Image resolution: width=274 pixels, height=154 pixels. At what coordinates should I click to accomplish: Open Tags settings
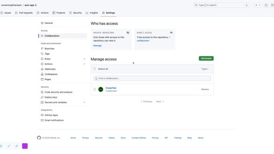tap(47, 54)
